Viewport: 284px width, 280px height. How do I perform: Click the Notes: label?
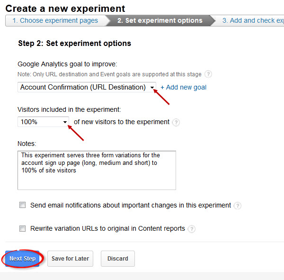[27, 144]
